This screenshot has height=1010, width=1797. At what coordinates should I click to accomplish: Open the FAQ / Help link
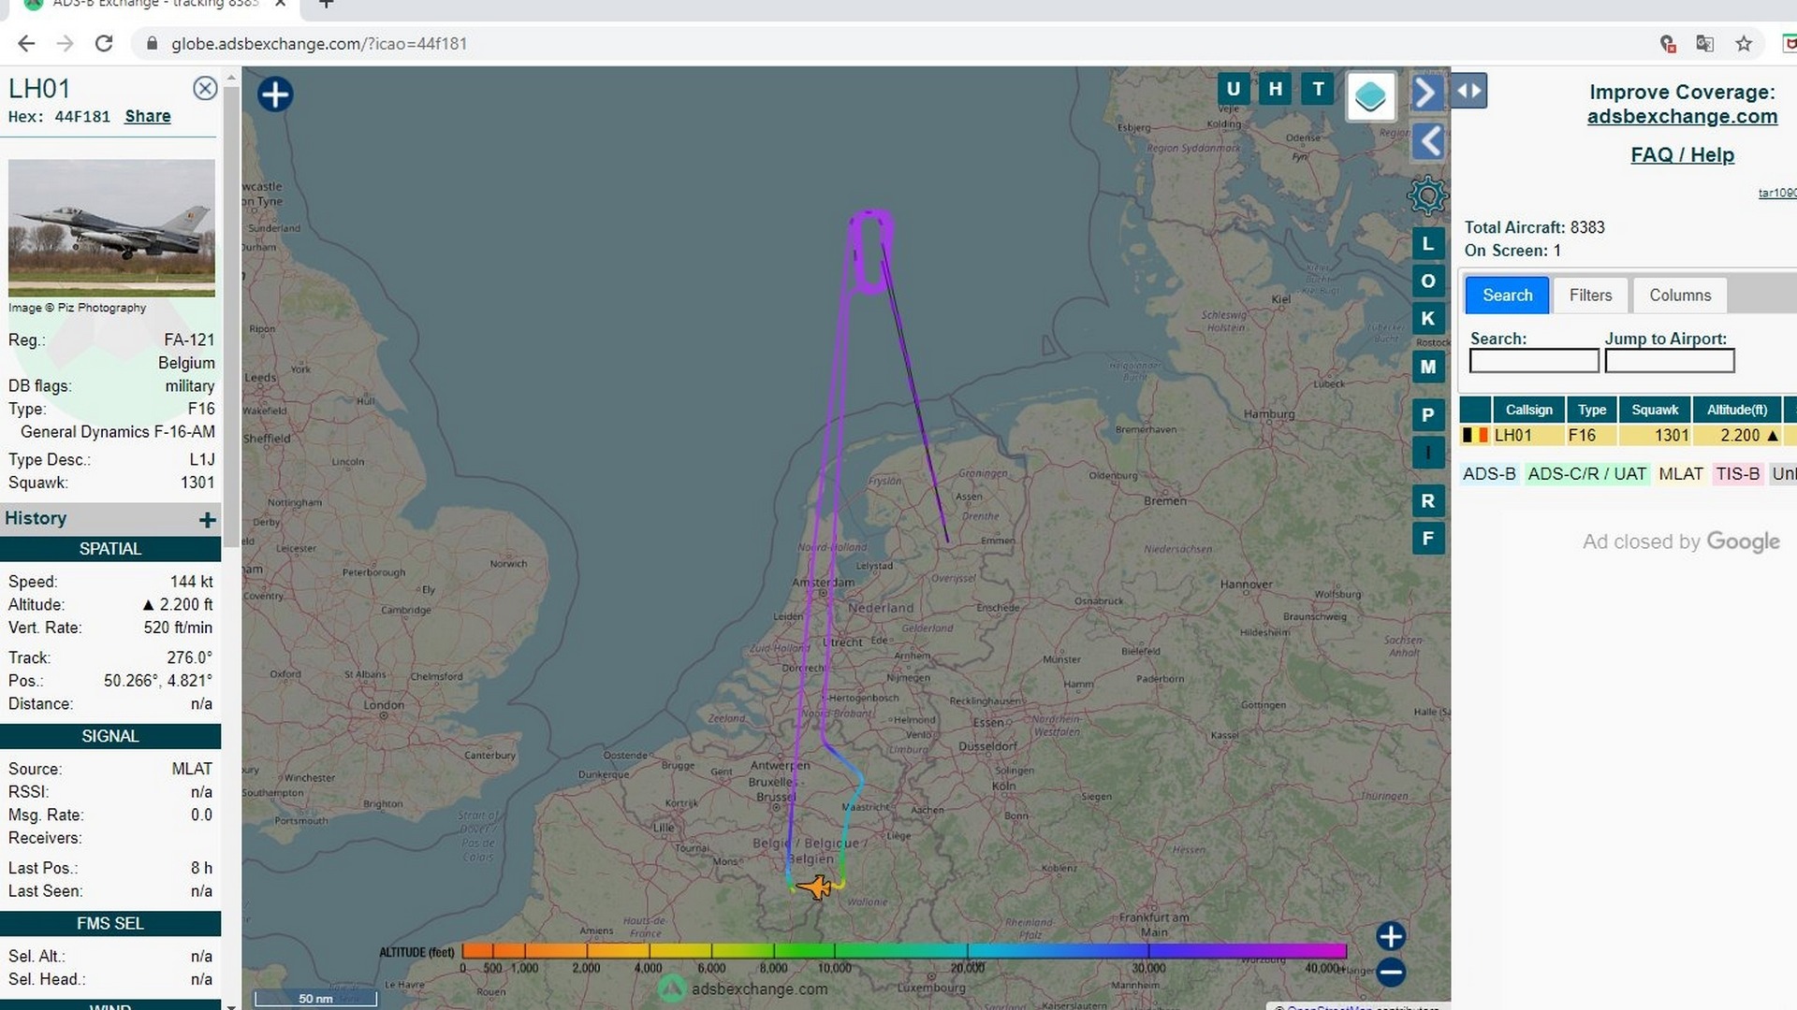tap(1682, 155)
